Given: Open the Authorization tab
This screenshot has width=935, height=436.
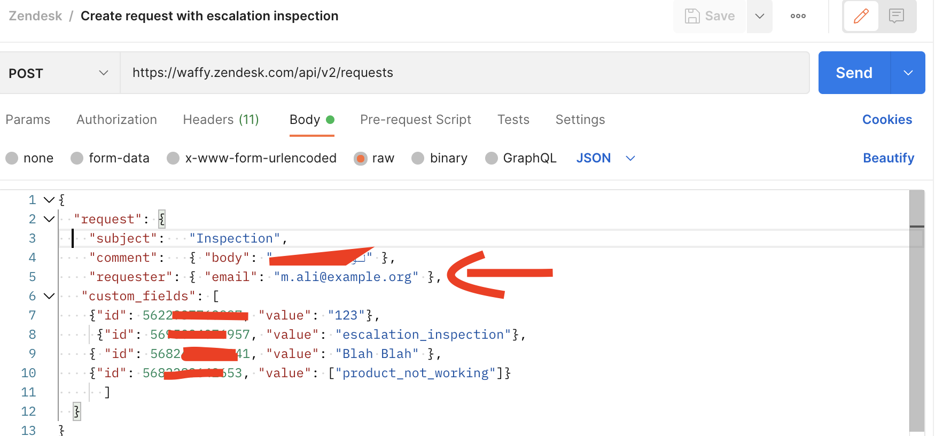Looking at the screenshot, I should pos(116,120).
